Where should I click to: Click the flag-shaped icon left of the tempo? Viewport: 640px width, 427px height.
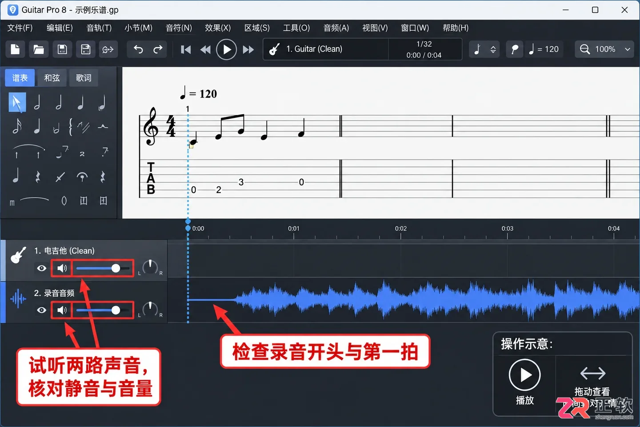click(515, 49)
